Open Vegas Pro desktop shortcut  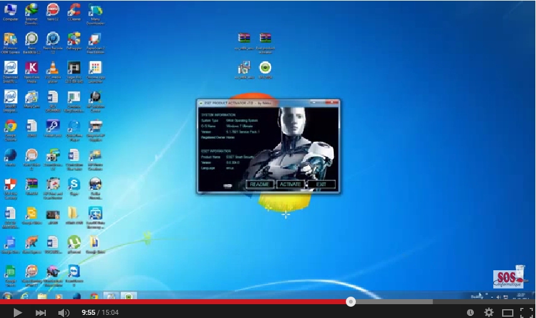click(x=74, y=72)
